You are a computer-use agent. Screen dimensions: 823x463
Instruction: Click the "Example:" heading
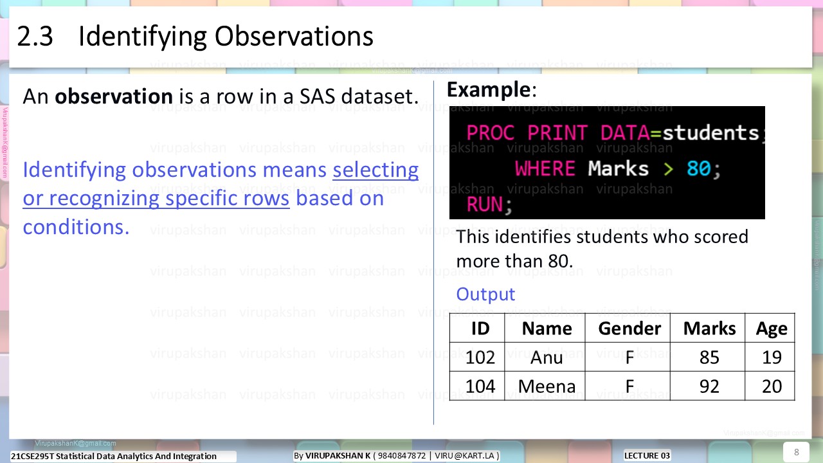[492, 90]
